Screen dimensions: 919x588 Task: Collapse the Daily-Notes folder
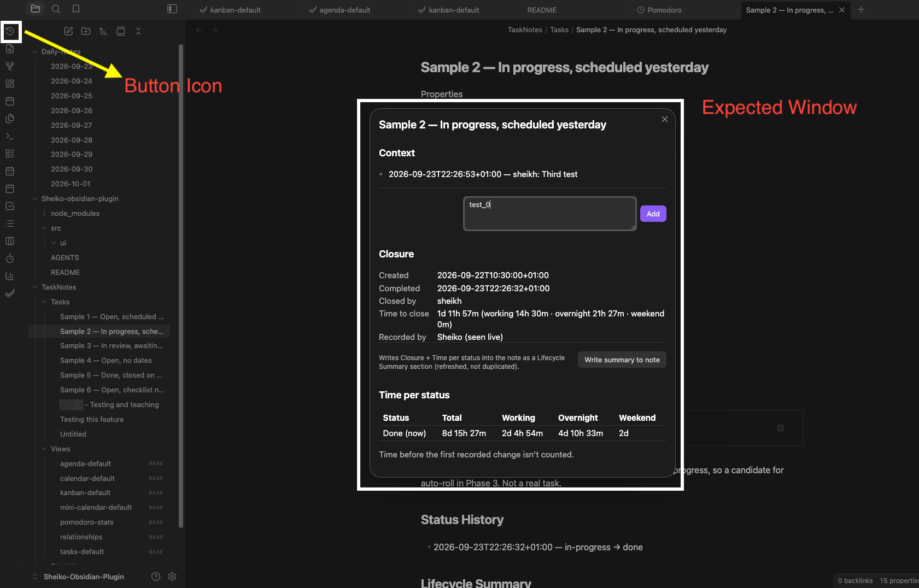(x=35, y=51)
